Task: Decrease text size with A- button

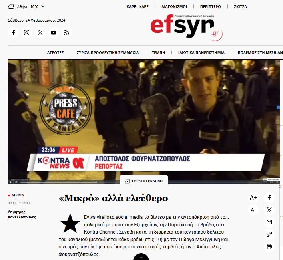Action: click(253, 210)
